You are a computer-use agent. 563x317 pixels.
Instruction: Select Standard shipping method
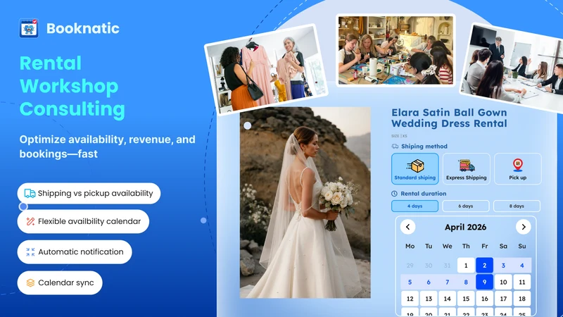click(415, 169)
